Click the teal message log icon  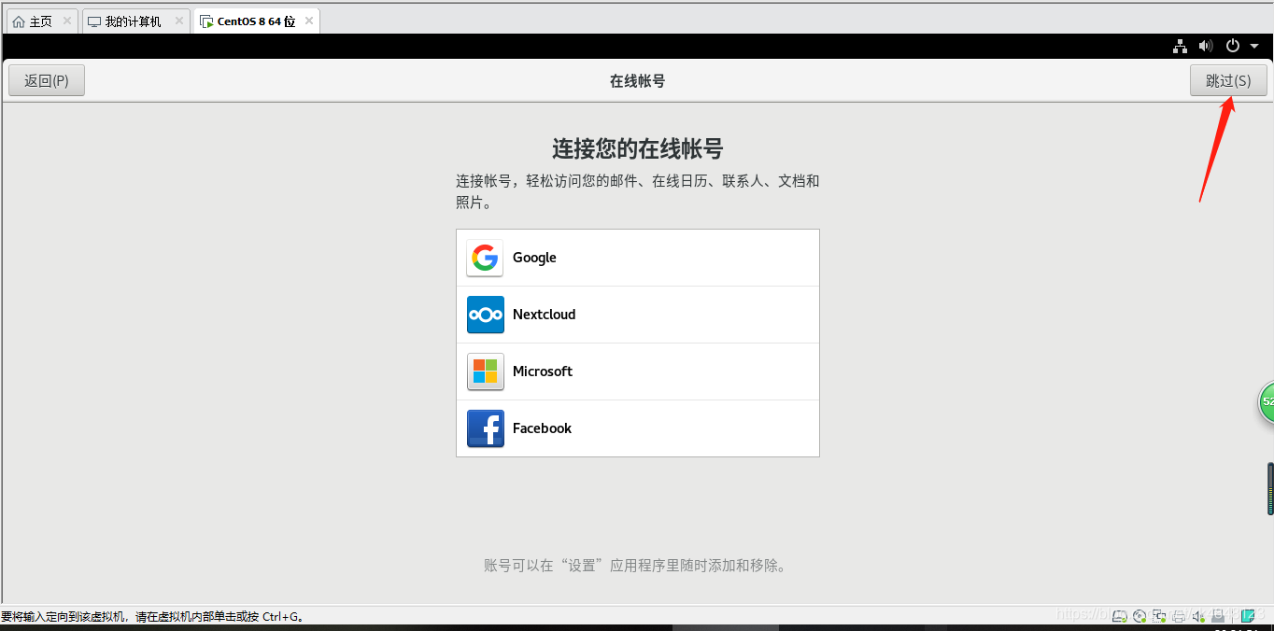point(1248,616)
